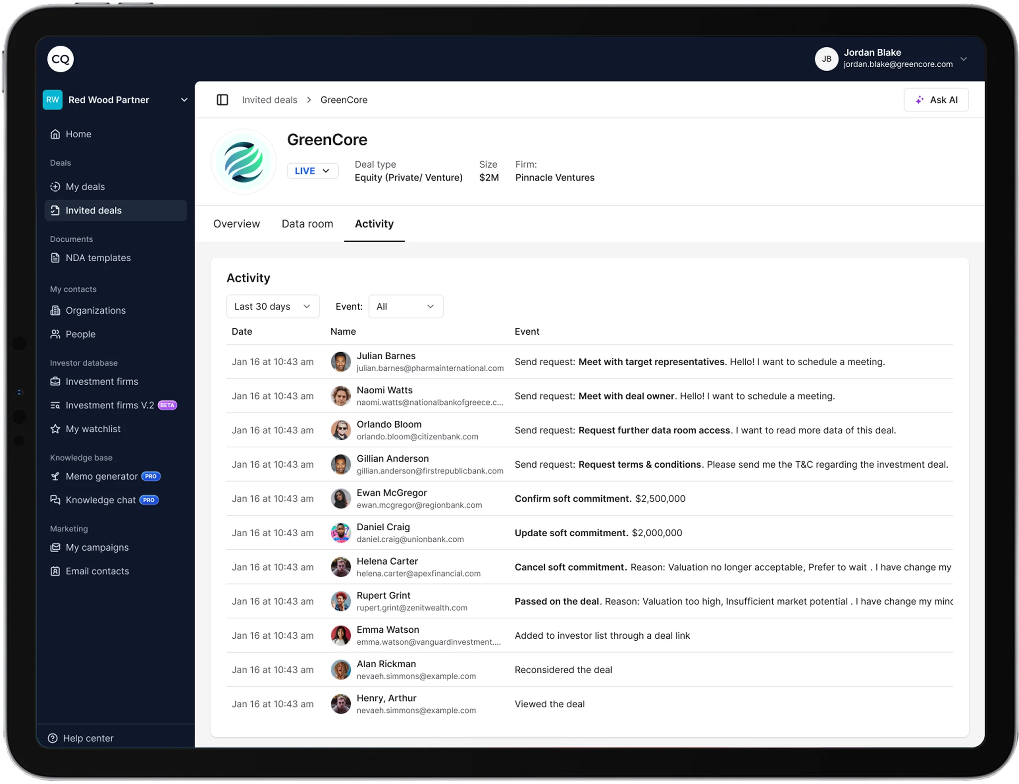Change the deal status via the LIVE dropdown
1019x784 pixels.
pyautogui.click(x=312, y=171)
